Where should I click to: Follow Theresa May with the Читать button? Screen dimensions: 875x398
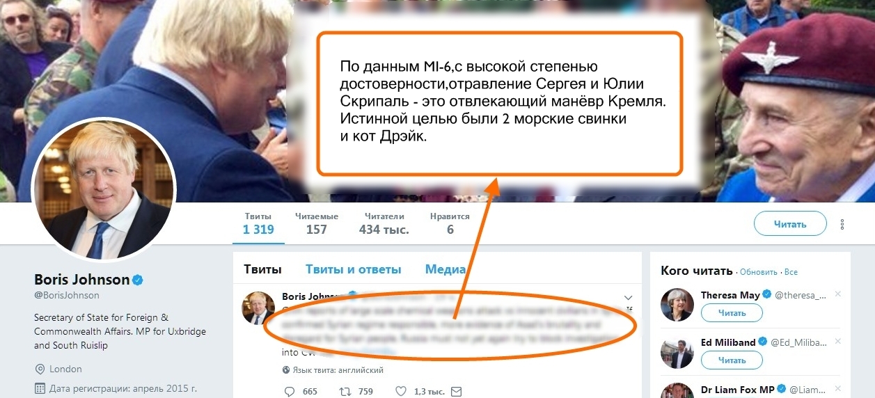[732, 313]
